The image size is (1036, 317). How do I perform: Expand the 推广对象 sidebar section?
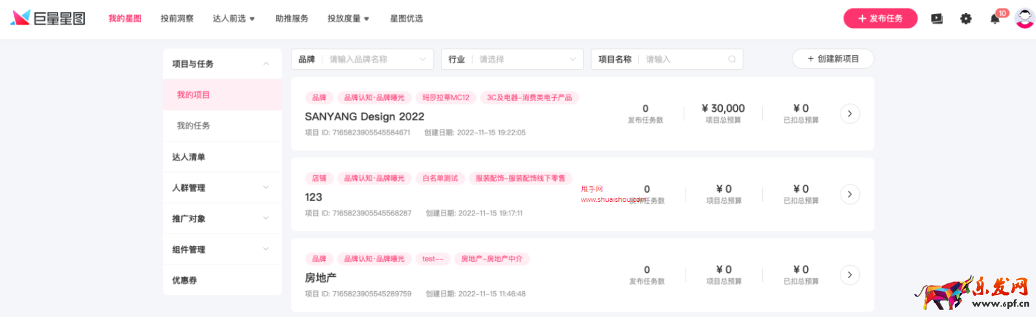click(x=266, y=219)
